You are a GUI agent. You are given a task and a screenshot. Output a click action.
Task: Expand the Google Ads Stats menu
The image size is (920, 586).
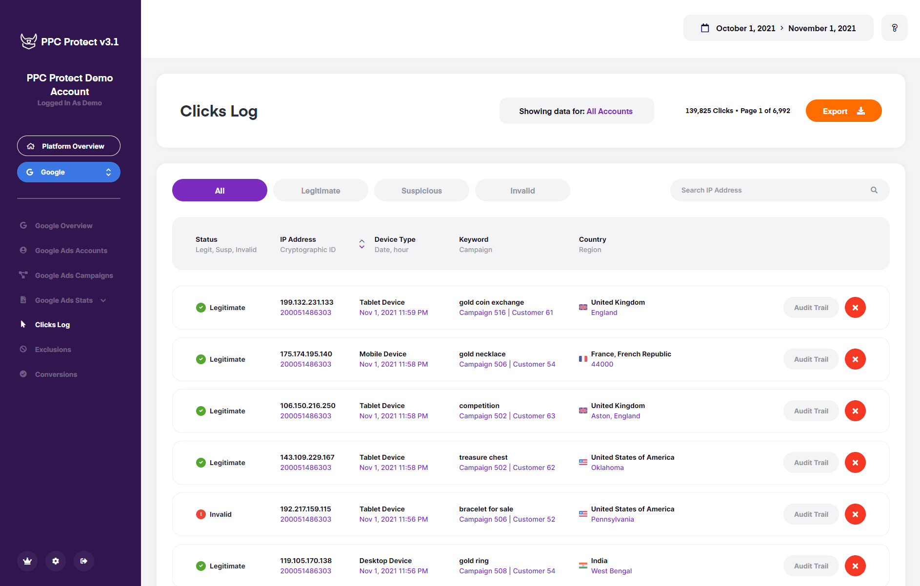(102, 300)
